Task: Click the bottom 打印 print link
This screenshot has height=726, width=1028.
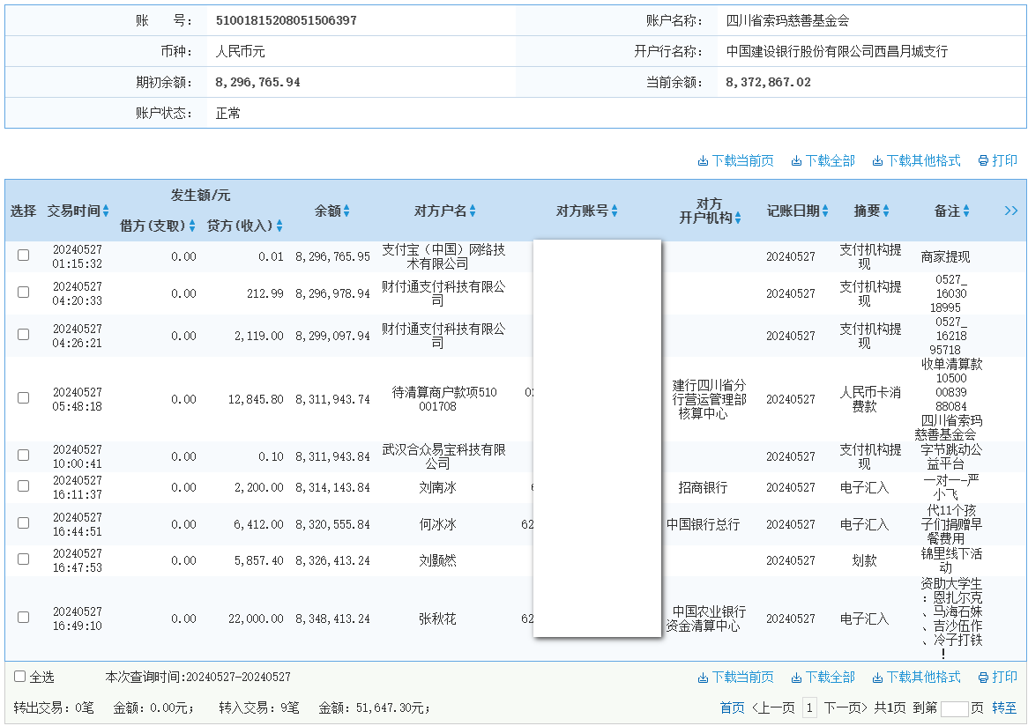Action: point(998,677)
